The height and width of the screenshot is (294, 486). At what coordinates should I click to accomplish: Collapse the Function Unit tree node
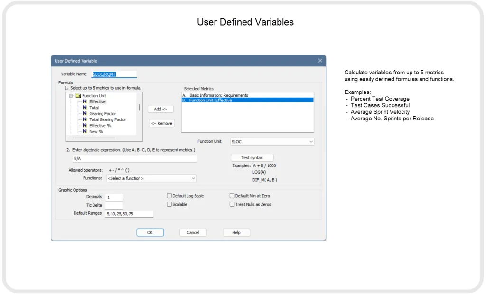(x=71, y=96)
